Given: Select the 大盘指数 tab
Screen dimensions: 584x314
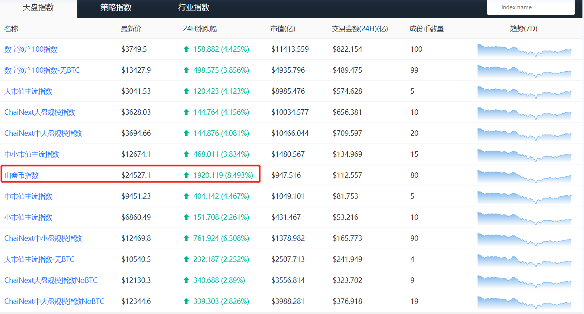Looking at the screenshot, I should [38, 8].
